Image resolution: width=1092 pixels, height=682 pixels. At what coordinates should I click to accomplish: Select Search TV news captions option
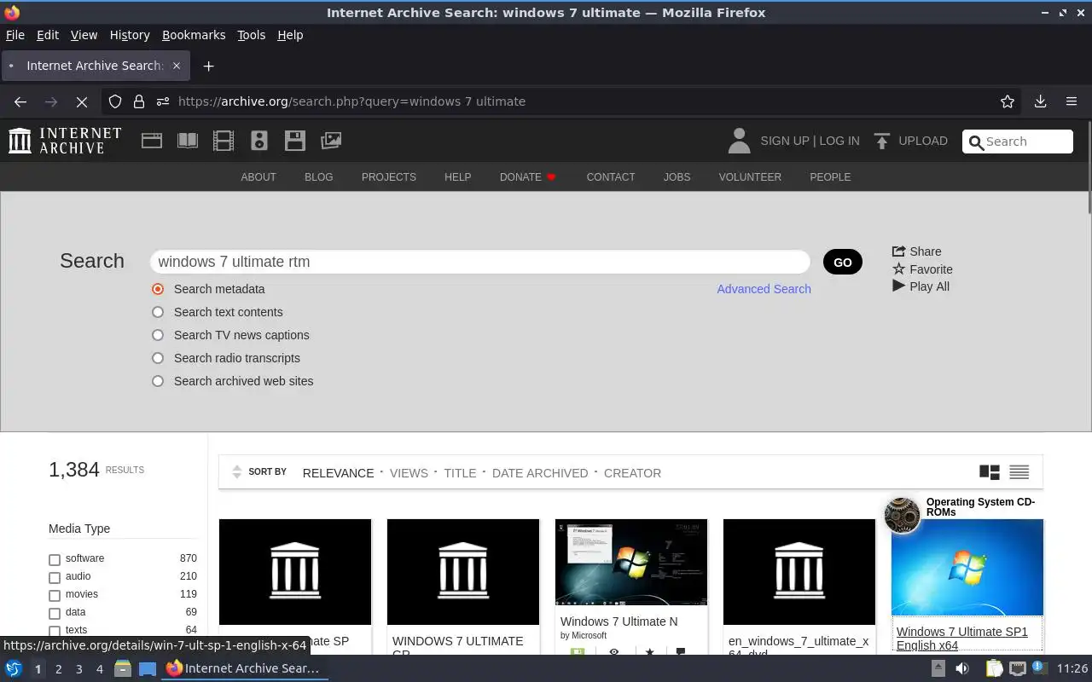[x=158, y=335]
